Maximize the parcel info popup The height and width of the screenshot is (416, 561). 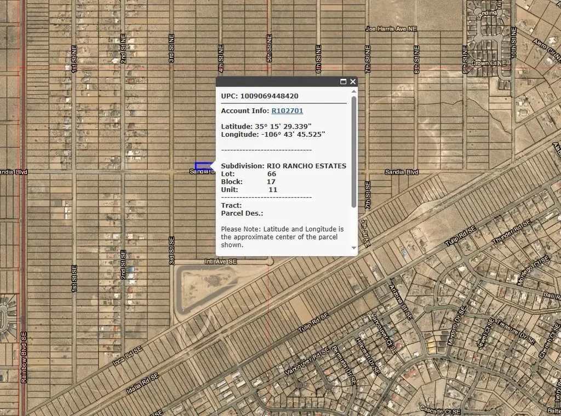[344, 82]
